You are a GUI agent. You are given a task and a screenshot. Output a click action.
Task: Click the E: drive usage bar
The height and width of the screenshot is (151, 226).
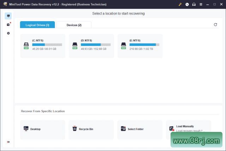[144, 45]
